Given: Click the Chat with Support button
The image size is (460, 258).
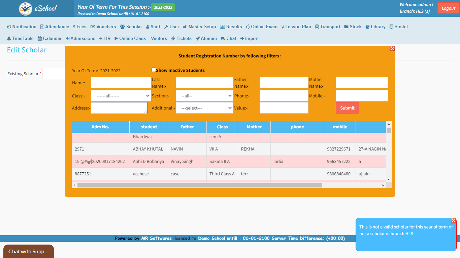Looking at the screenshot, I should pyautogui.click(x=28, y=251).
